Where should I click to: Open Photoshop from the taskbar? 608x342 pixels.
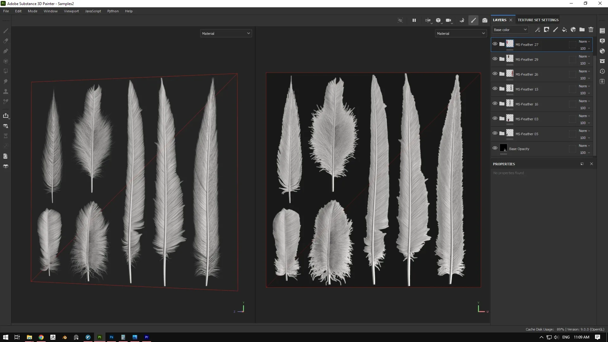pos(111,337)
